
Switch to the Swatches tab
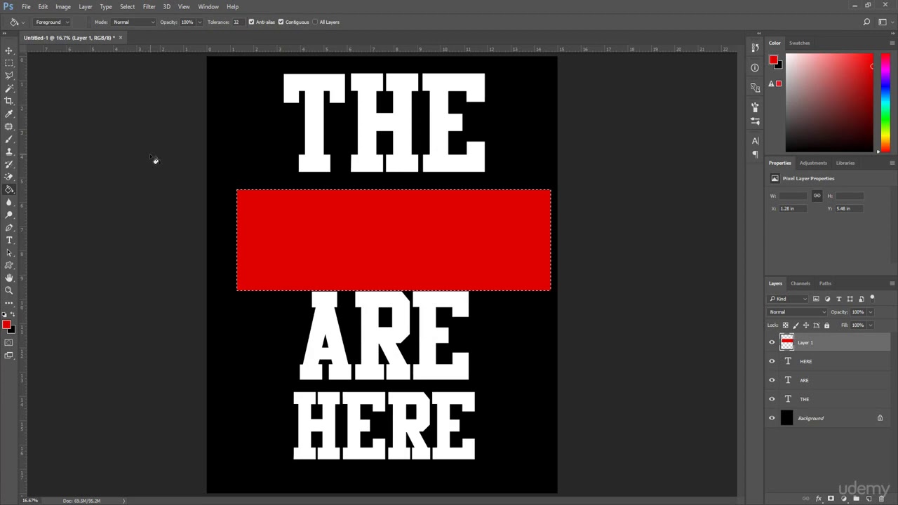[x=800, y=43]
